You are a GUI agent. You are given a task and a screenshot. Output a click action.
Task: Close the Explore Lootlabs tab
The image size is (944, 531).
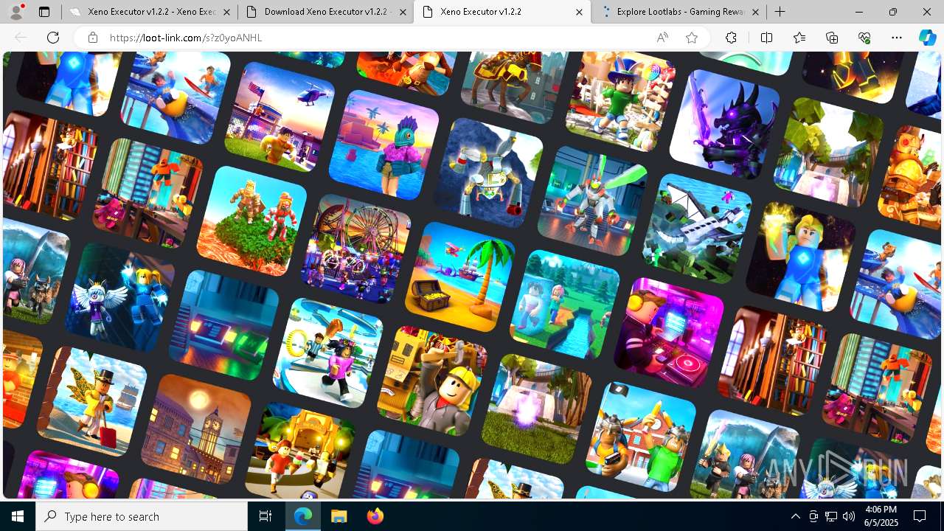755,12
